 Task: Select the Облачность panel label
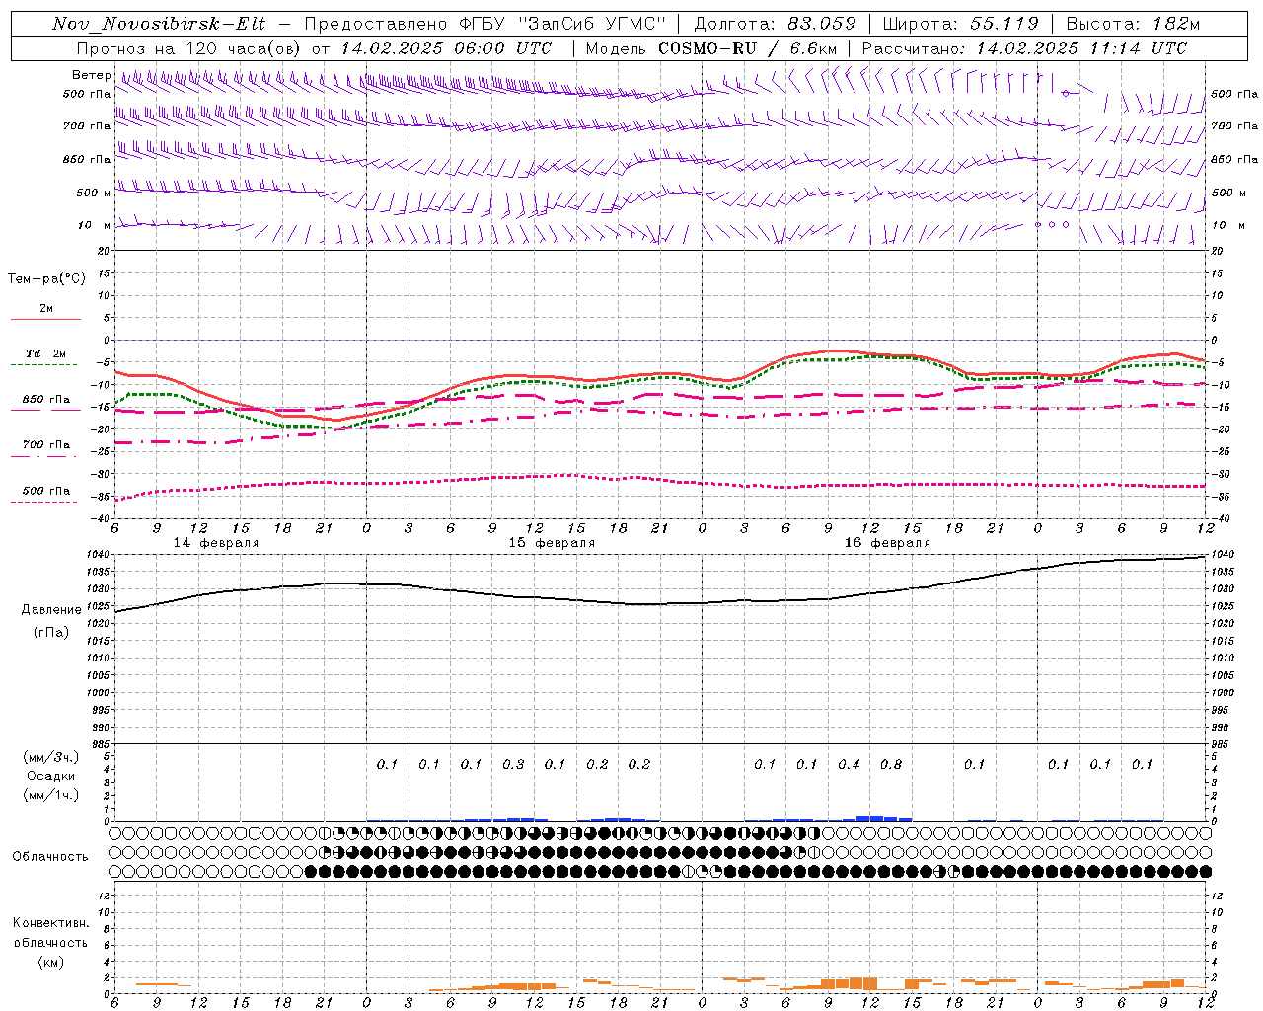click(x=50, y=857)
